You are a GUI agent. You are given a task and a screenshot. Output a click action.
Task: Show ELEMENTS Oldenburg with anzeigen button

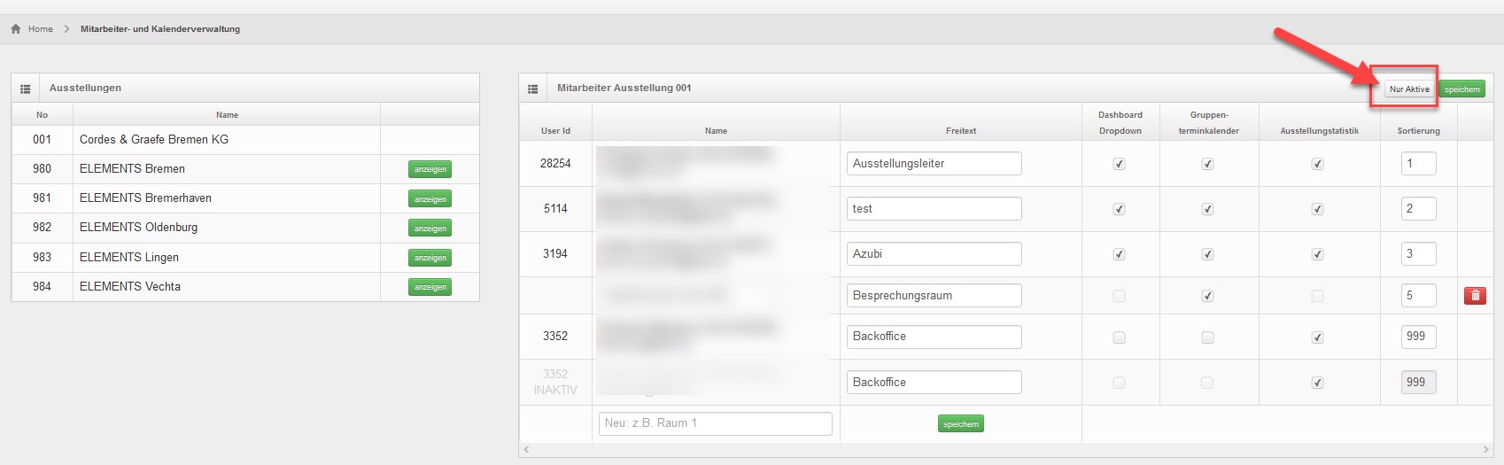point(430,229)
